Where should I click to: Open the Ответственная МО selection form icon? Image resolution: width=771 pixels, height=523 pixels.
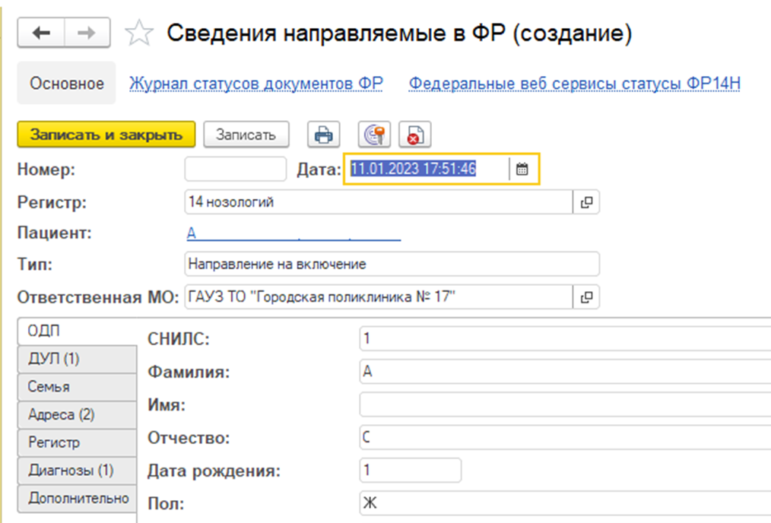[x=585, y=297]
